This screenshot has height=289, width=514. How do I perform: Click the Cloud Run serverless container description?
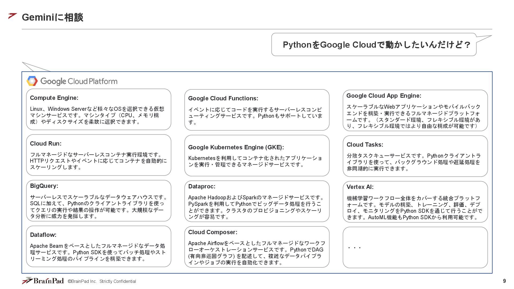click(x=98, y=161)
